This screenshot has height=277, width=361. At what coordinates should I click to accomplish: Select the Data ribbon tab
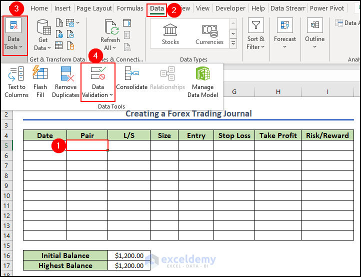pos(157,8)
